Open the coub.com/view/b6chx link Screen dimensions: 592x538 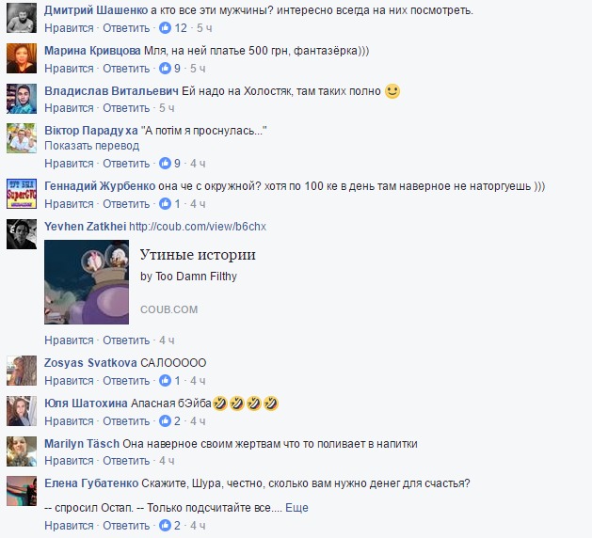(x=198, y=227)
